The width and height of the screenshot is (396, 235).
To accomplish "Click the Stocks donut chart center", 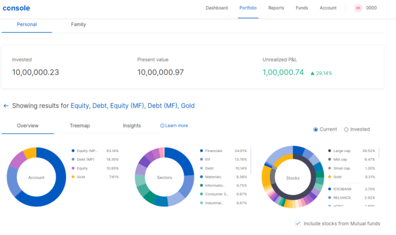I will click(292, 178).
